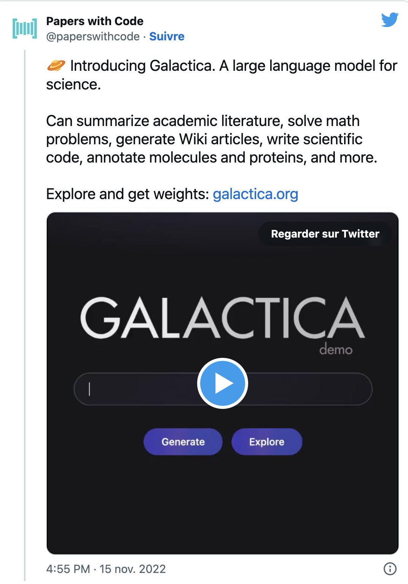Click the Papers with Code avatar logo
The width and height of the screenshot is (408, 584).
(x=25, y=29)
